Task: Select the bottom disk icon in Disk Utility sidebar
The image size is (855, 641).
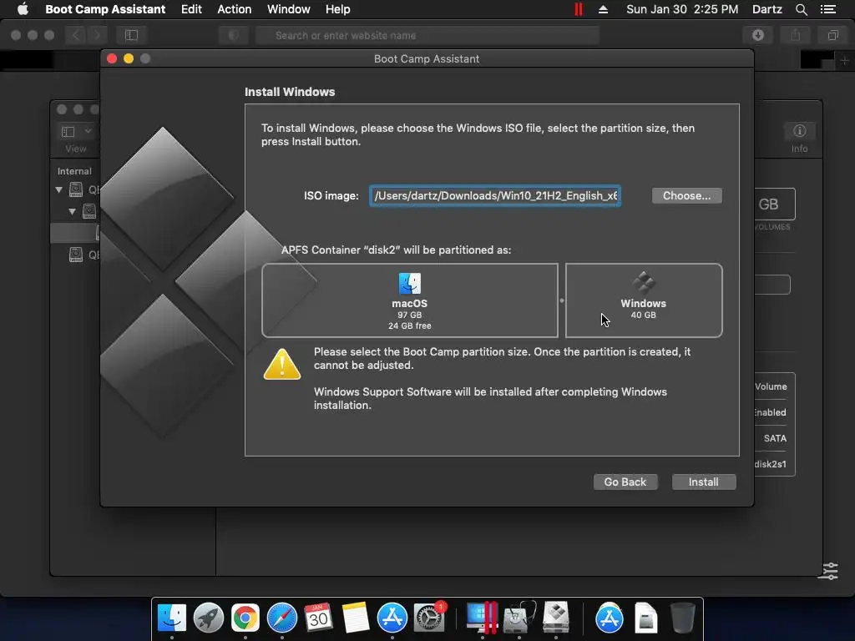Action: [76, 255]
